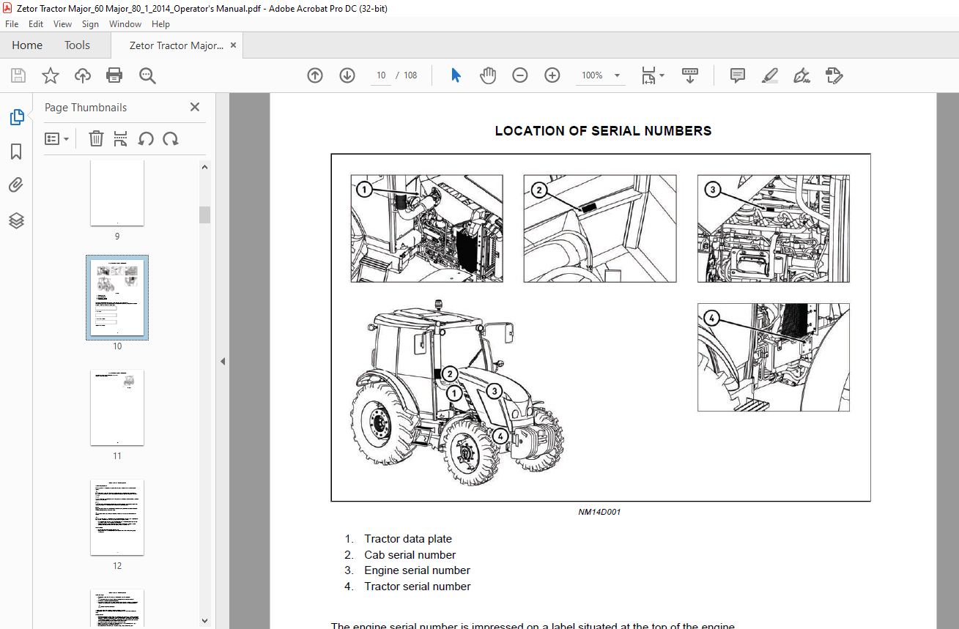Select page 10 thumbnail

[x=117, y=297]
